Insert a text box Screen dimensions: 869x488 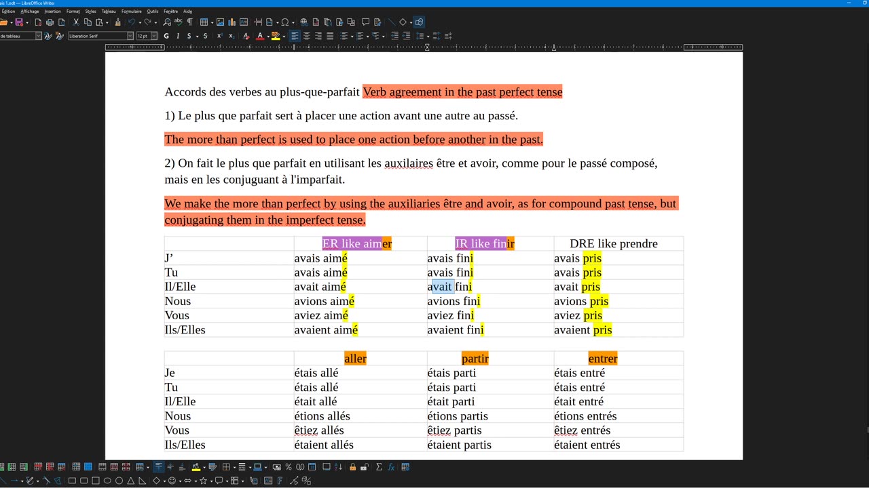click(x=244, y=22)
